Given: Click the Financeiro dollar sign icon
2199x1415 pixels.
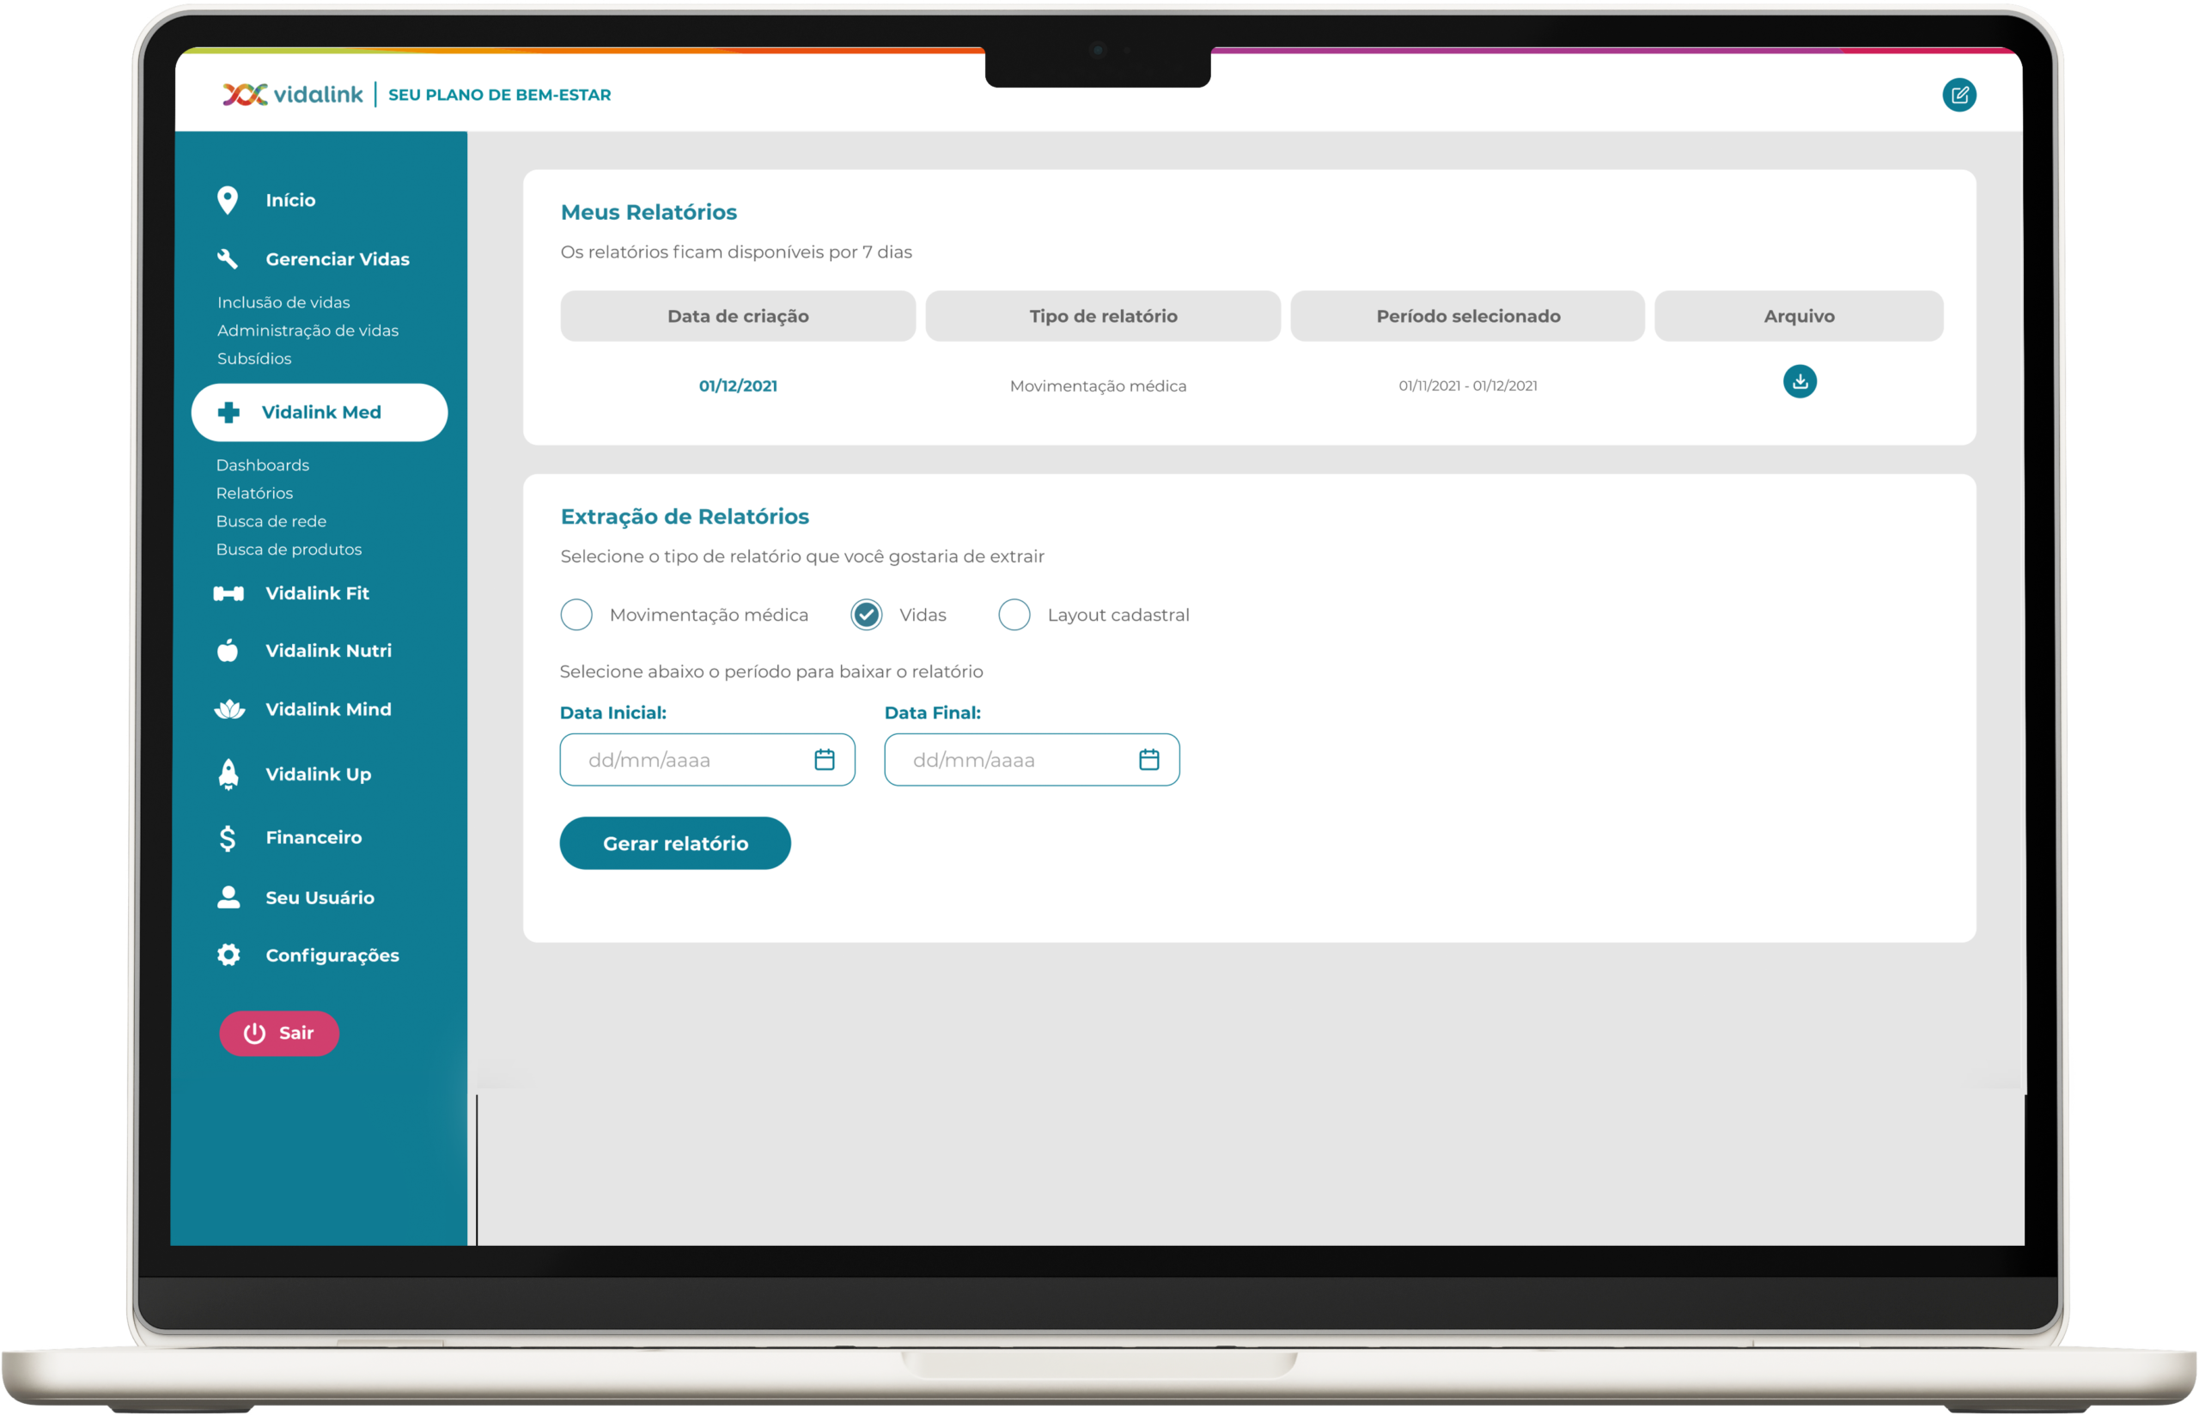Looking at the screenshot, I should [x=228, y=838].
